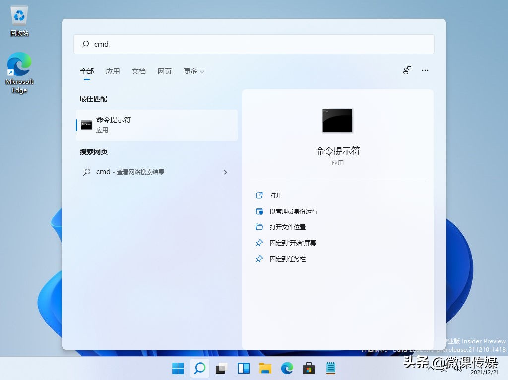Expand cmd web search results arrow
Screen dimensions: 508x380
click(226, 172)
